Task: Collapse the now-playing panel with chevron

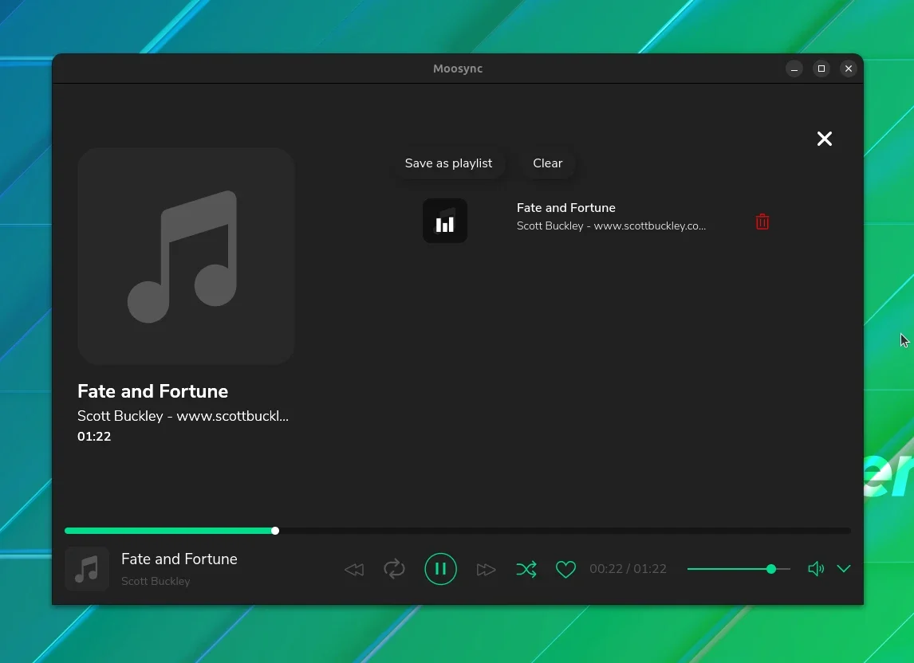Action: click(844, 569)
